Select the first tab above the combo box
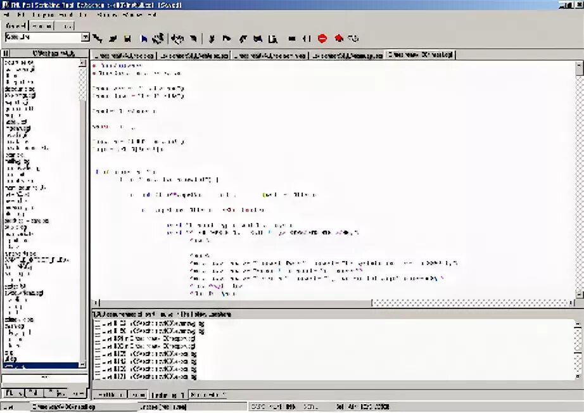584x413 pixels. pos(16,26)
